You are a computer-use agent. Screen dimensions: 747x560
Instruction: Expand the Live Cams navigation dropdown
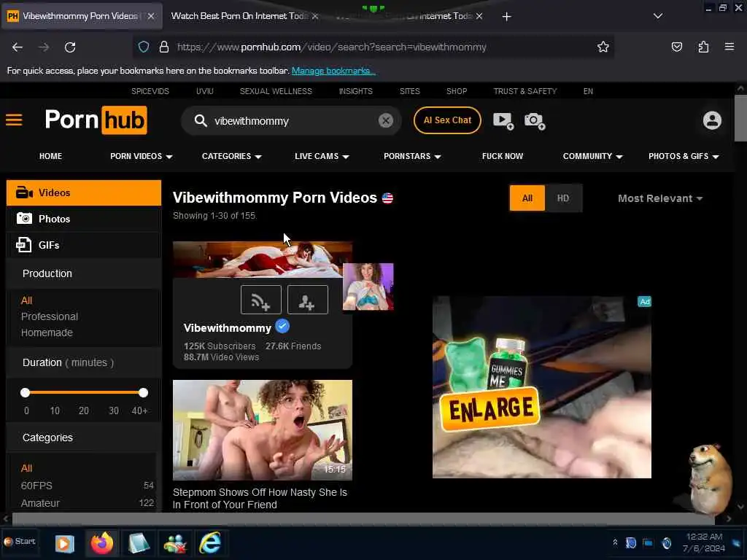pyautogui.click(x=322, y=156)
